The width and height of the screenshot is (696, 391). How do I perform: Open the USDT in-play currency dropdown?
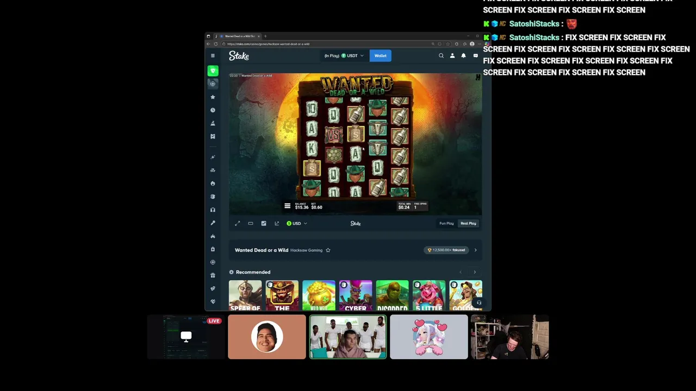click(344, 55)
